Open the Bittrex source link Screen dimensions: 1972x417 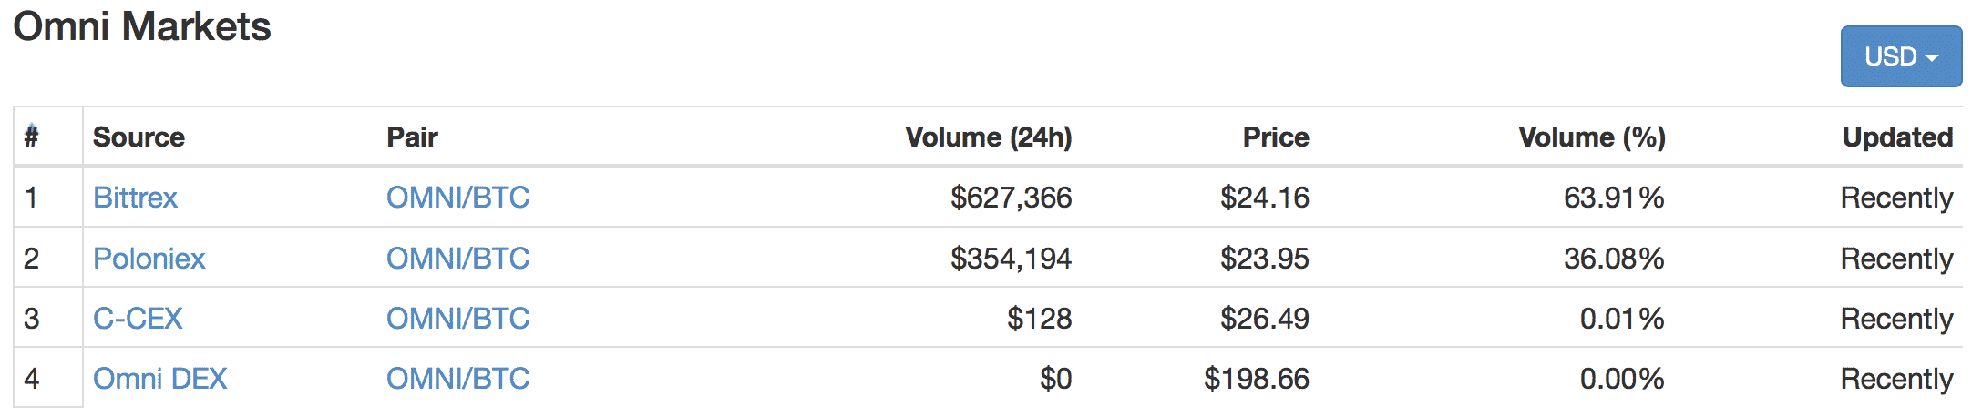tap(135, 198)
